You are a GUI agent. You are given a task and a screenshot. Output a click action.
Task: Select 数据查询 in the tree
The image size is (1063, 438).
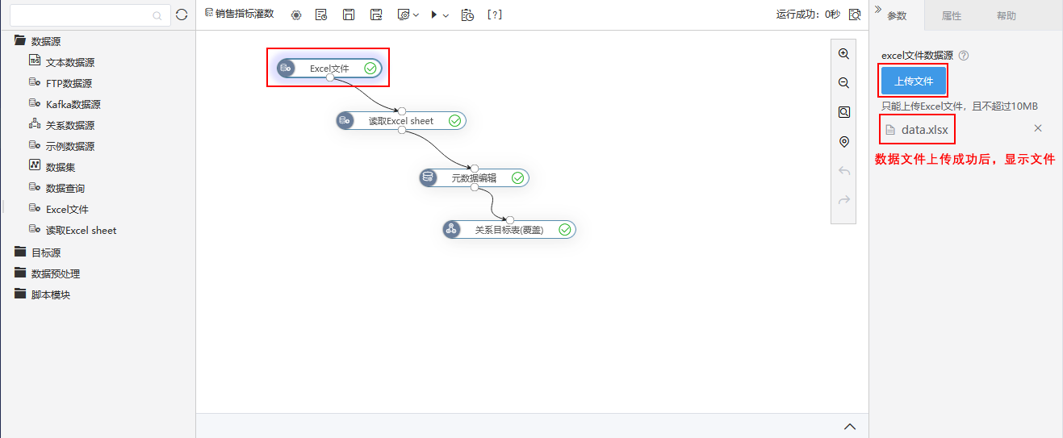click(x=65, y=188)
